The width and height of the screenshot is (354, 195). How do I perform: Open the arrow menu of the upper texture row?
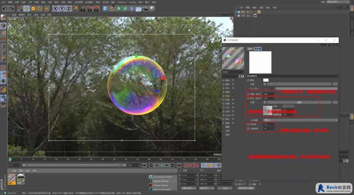tap(265, 84)
